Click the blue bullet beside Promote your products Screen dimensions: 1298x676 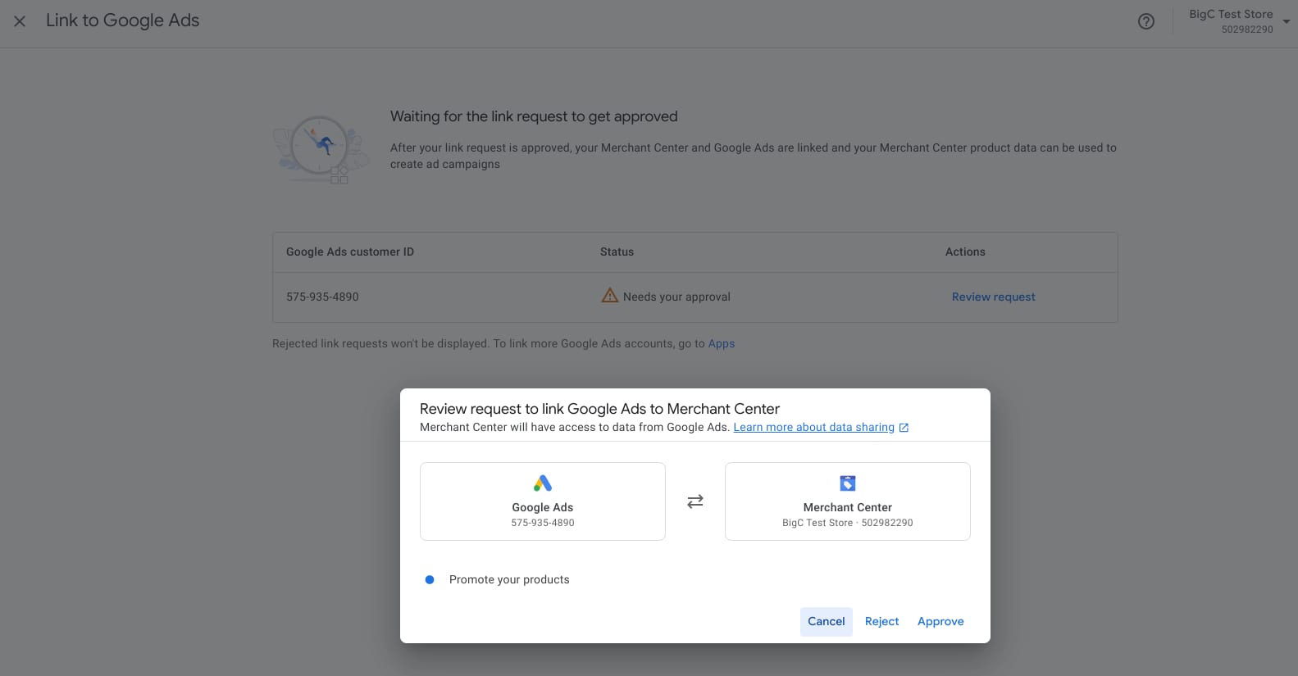[x=429, y=579]
